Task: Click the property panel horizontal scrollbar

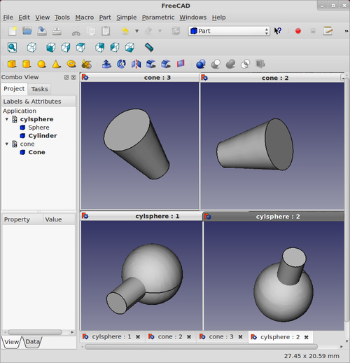Action: pos(35,332)
